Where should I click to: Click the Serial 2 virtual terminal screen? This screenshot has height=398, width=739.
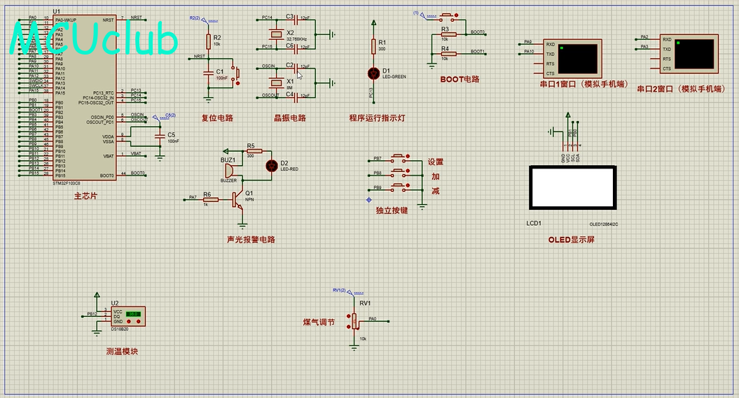(694, 54)
